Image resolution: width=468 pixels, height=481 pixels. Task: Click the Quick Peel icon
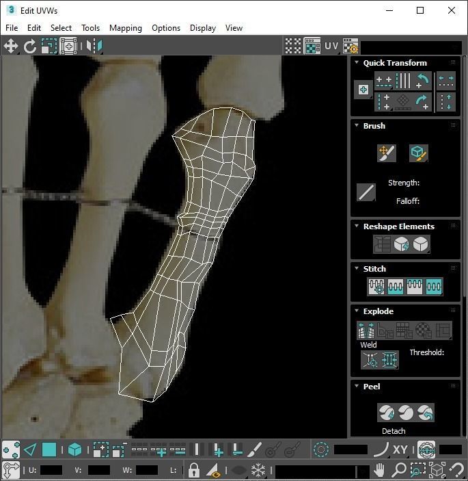tap(387, 413)
